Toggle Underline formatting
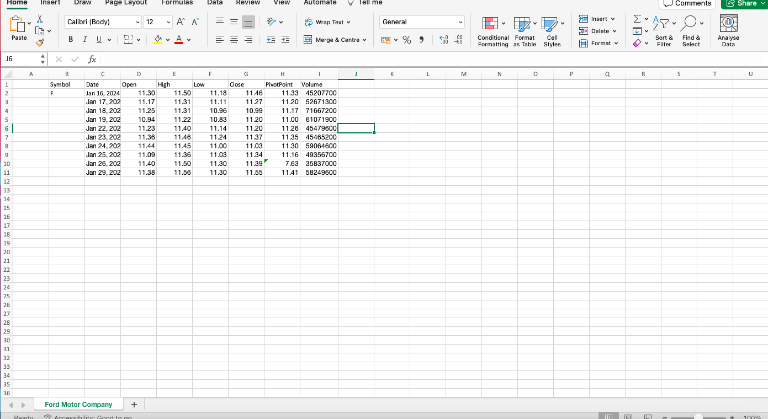 click(x=99, y=40)
